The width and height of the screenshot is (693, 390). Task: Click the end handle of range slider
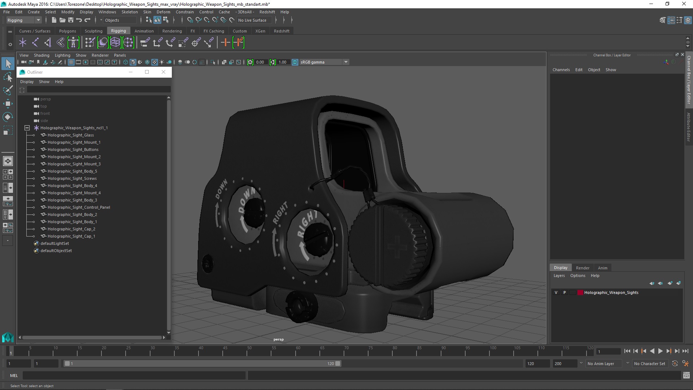[x=338, y=364]
